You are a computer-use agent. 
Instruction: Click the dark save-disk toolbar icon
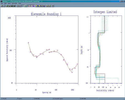coord(12,6)
